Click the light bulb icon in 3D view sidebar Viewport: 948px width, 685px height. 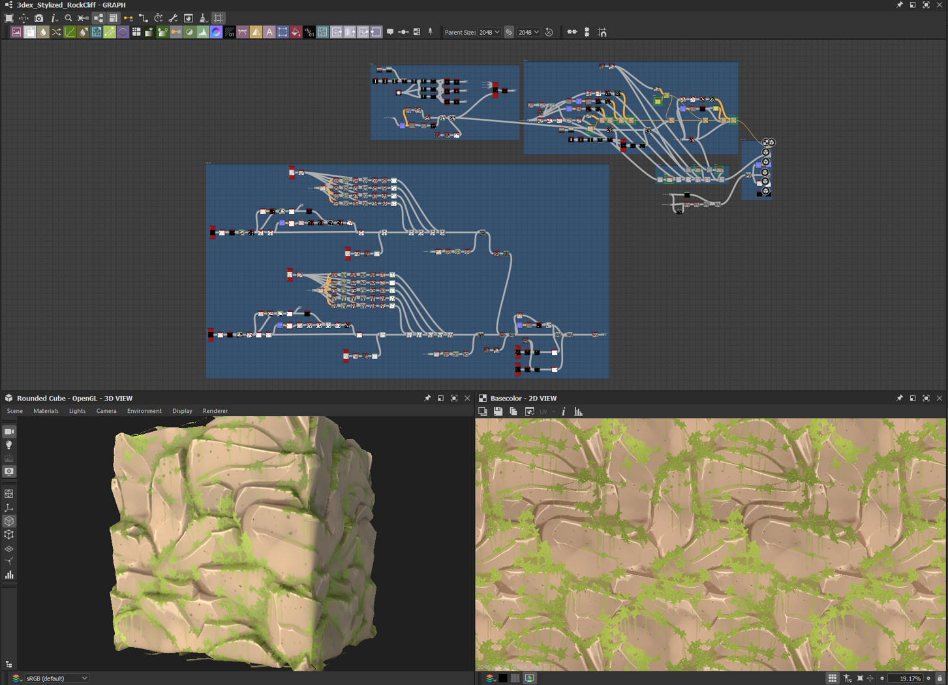coord(9,445)
